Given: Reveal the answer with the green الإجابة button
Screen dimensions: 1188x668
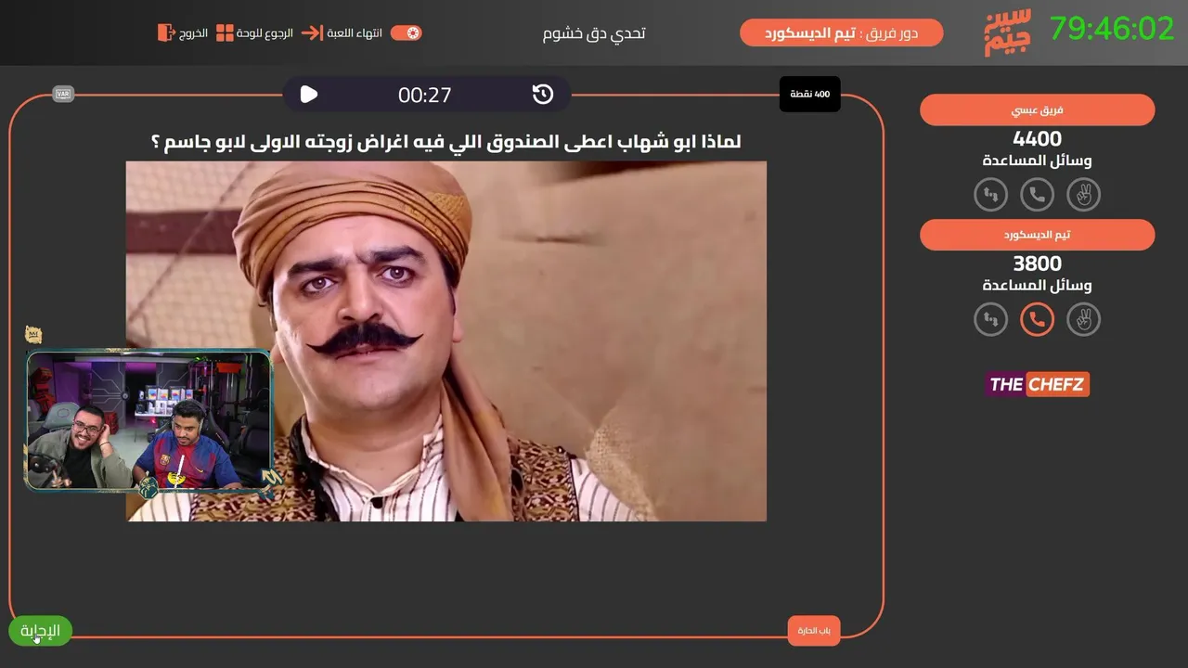Looking at the screenshot, I should click(x=41, y=631).
